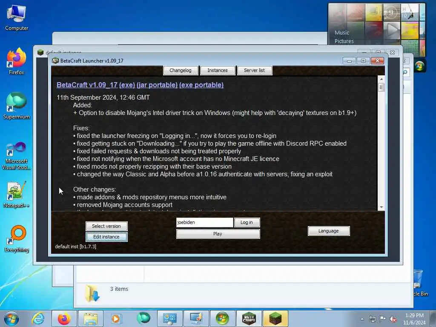
Task: Click the play-triangle tile in Media Center gadget
Action: coord(391,29)
